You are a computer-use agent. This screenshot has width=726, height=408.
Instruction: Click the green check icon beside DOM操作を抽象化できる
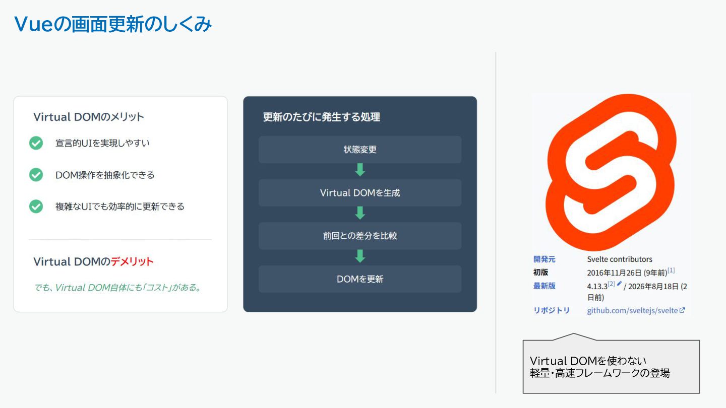click(x=36, y=175)
